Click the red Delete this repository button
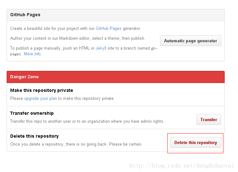 (195, 142)
